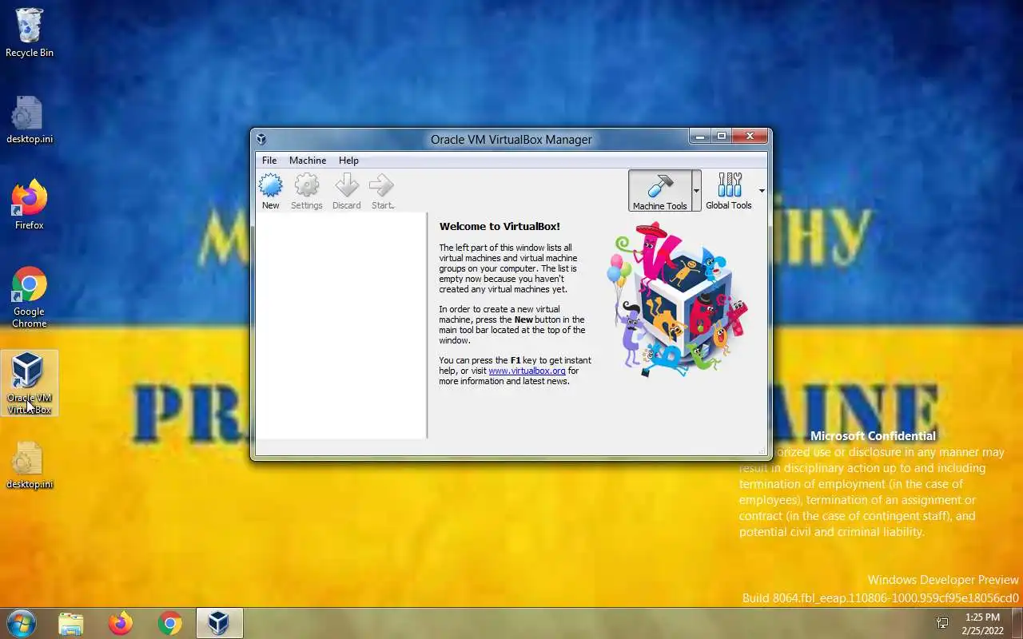Open the Global Tools toolbar button
Viewport: 1023px width, 639px height.
[729, 191]
